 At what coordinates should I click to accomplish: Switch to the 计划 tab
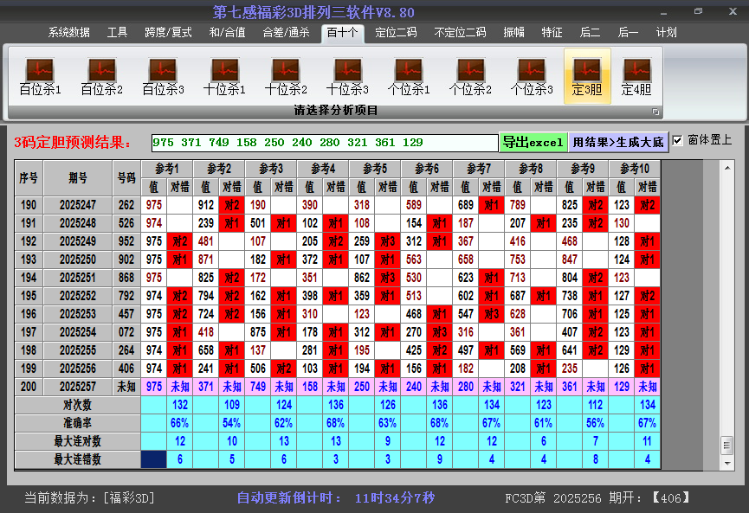[667, 33]
